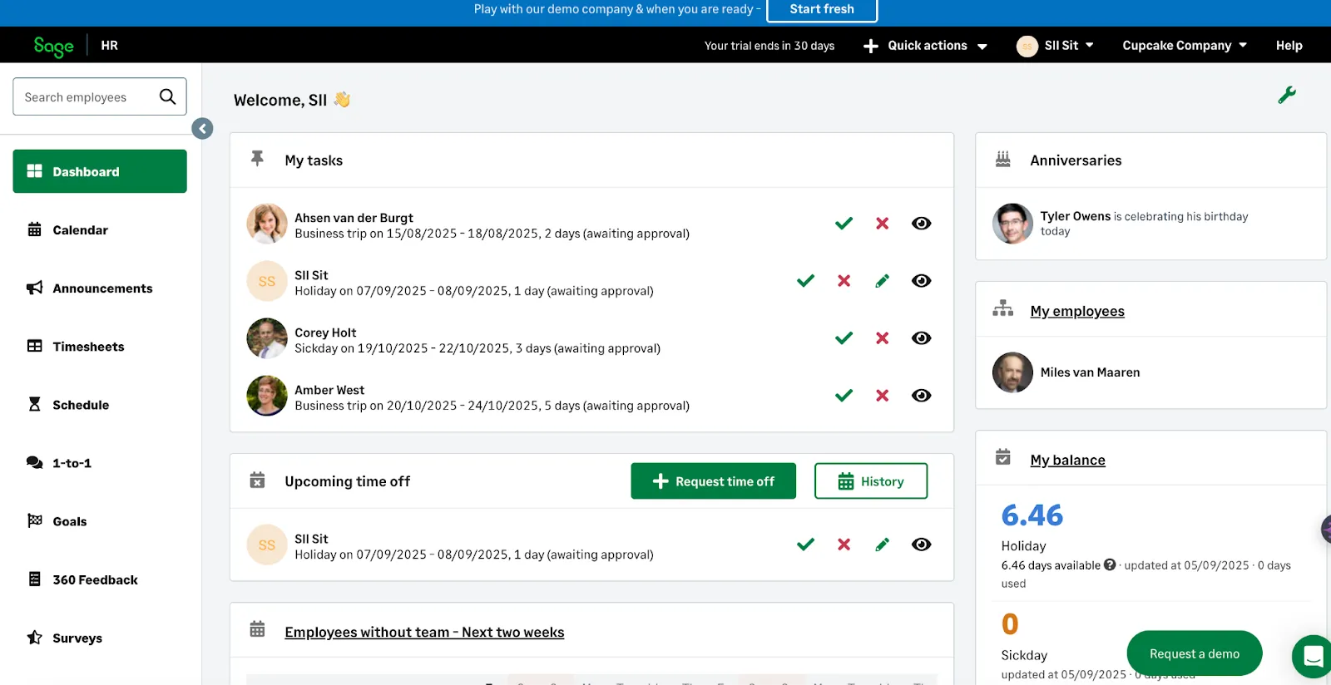The width and height of the screenshot is (1331, 685).
Task: Click the Tyler Owens name text
Action: click(1075, 216)
